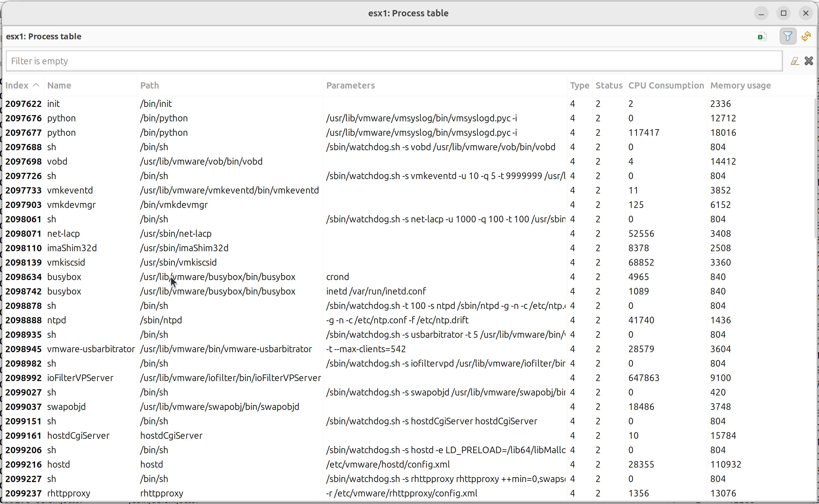Toggle the filter funnel icon
This screenshot has width=819, height=504.
point(788,36)
